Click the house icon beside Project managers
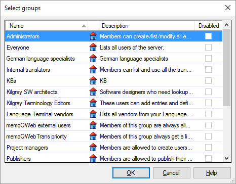This screenshot has height=184, width=236. pyautogui.click(x=93, y=147)
